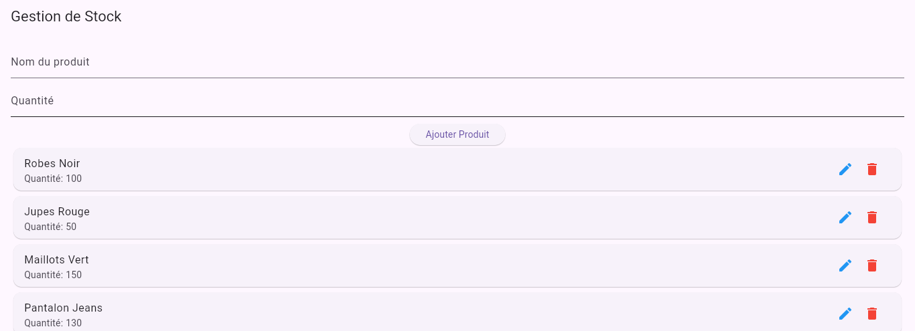
Task: Click Quantité: 100 under Robes Noir
Action: coord(53,179)
